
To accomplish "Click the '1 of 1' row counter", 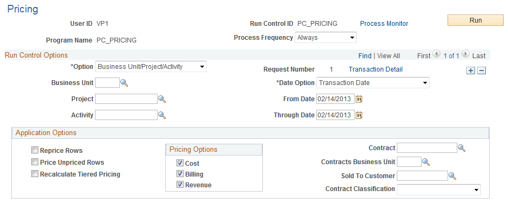I will pos(451,56).
